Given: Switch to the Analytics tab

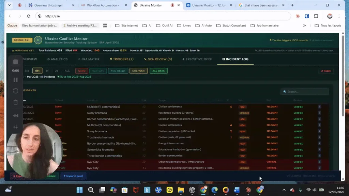Looking at the screenshot, I should tap(57, 59).
